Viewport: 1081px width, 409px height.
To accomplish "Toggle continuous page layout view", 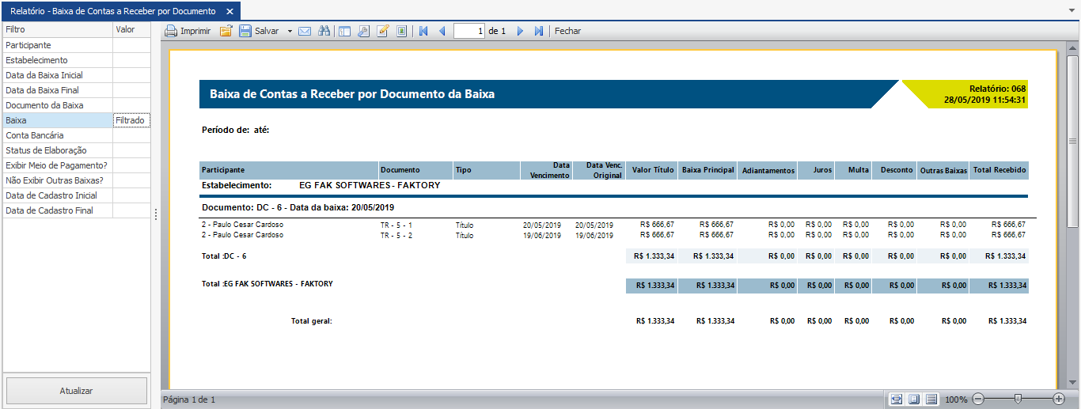I will pos(931,400).
